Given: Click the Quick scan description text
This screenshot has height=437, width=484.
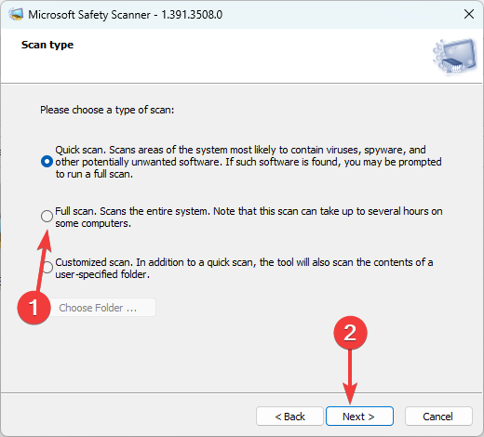Looking at the screenshot, I should click(x=249, y=162).
